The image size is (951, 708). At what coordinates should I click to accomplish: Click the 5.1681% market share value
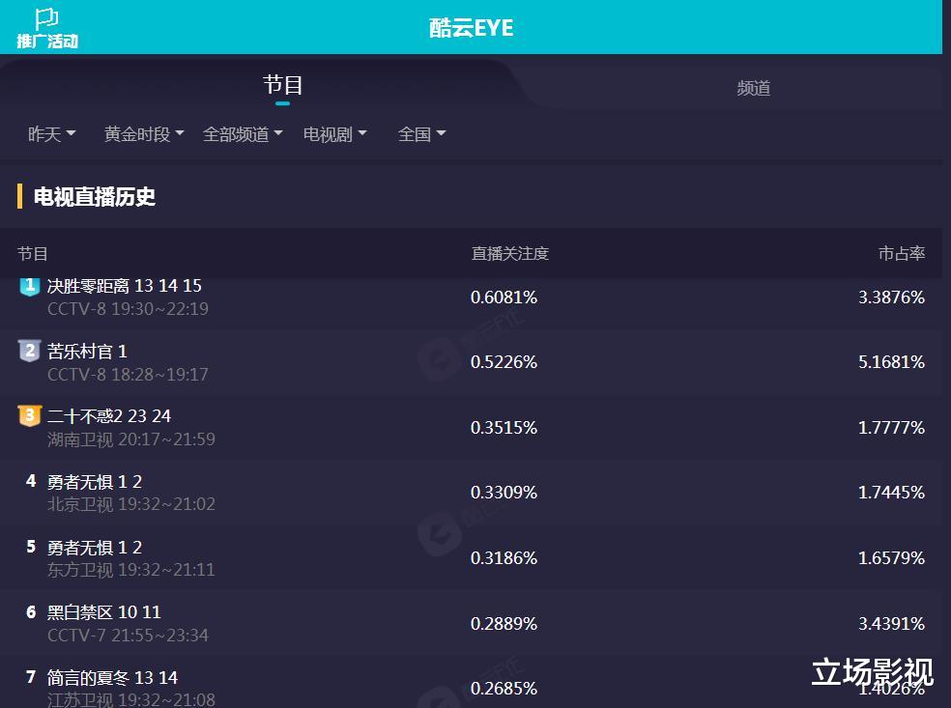pyautogui.click(x=891, y=362)
